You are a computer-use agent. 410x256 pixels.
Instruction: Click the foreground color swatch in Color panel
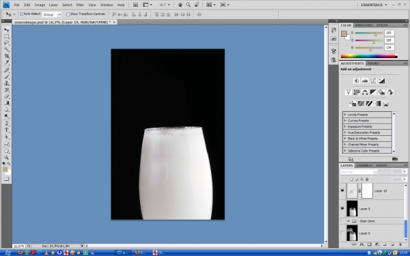point(344,33)
